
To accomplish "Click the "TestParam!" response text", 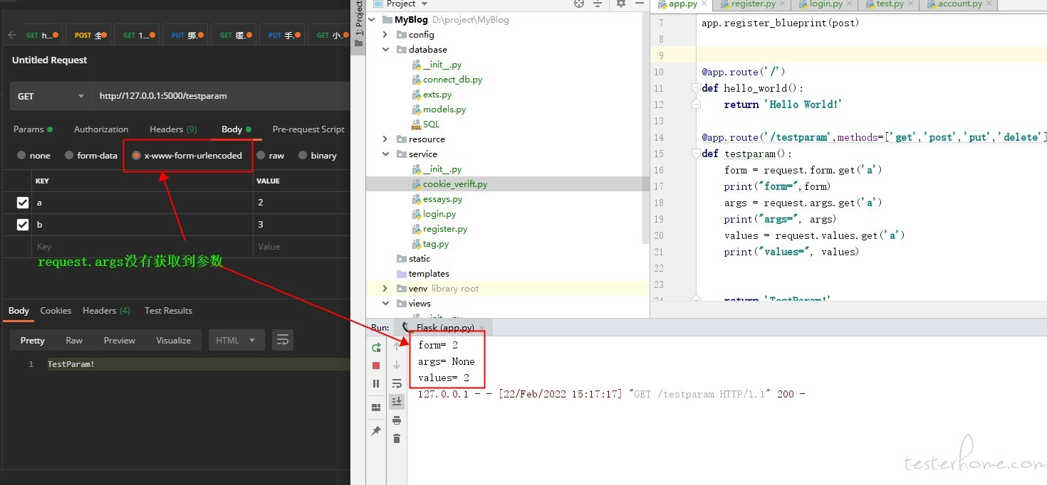I will coord(71,364).
